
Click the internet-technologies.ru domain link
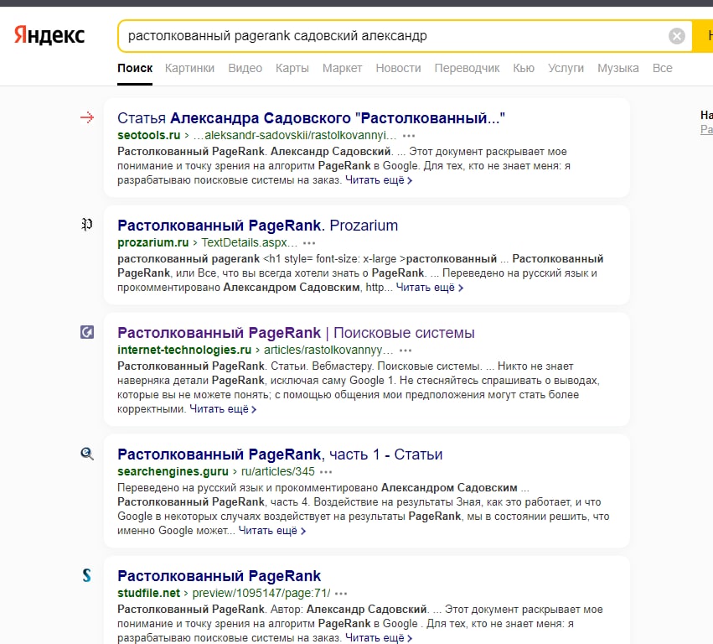tap(184, 350)
